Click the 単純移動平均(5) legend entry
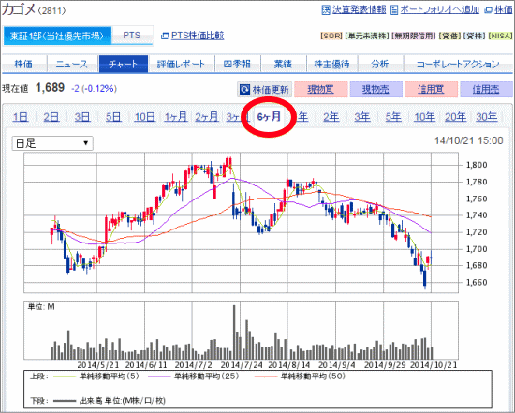Viewport: 515px width, 413px height. tap(96, 376)
